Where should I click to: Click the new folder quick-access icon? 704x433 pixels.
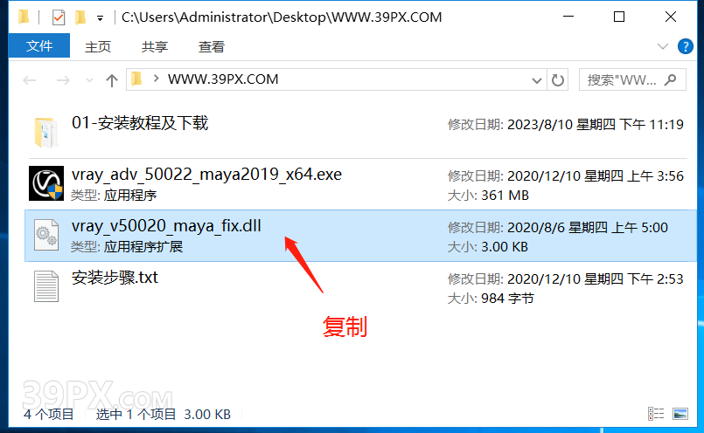tap(80, 17)
